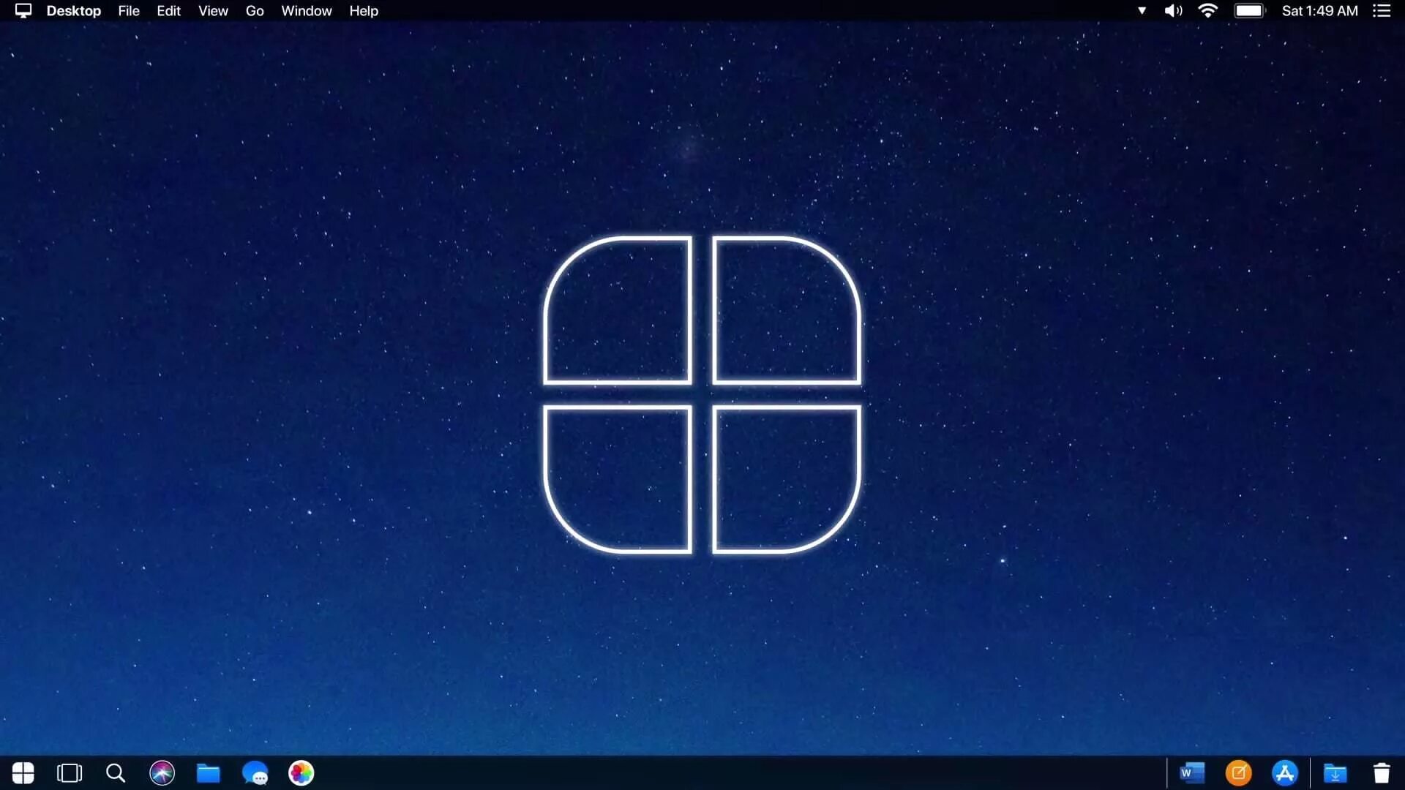Viewport: 1405px width, 790px height.
Task: Open the Wi-Fi status menu
Action: tap(1208, 11)
